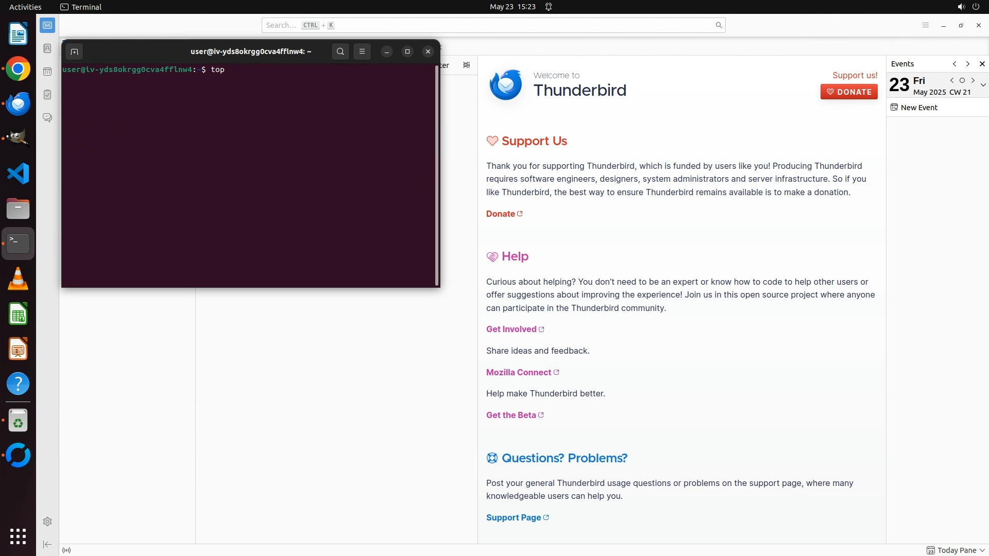
Task: Expand the mini-month chevron beside date
Action: 983,85
